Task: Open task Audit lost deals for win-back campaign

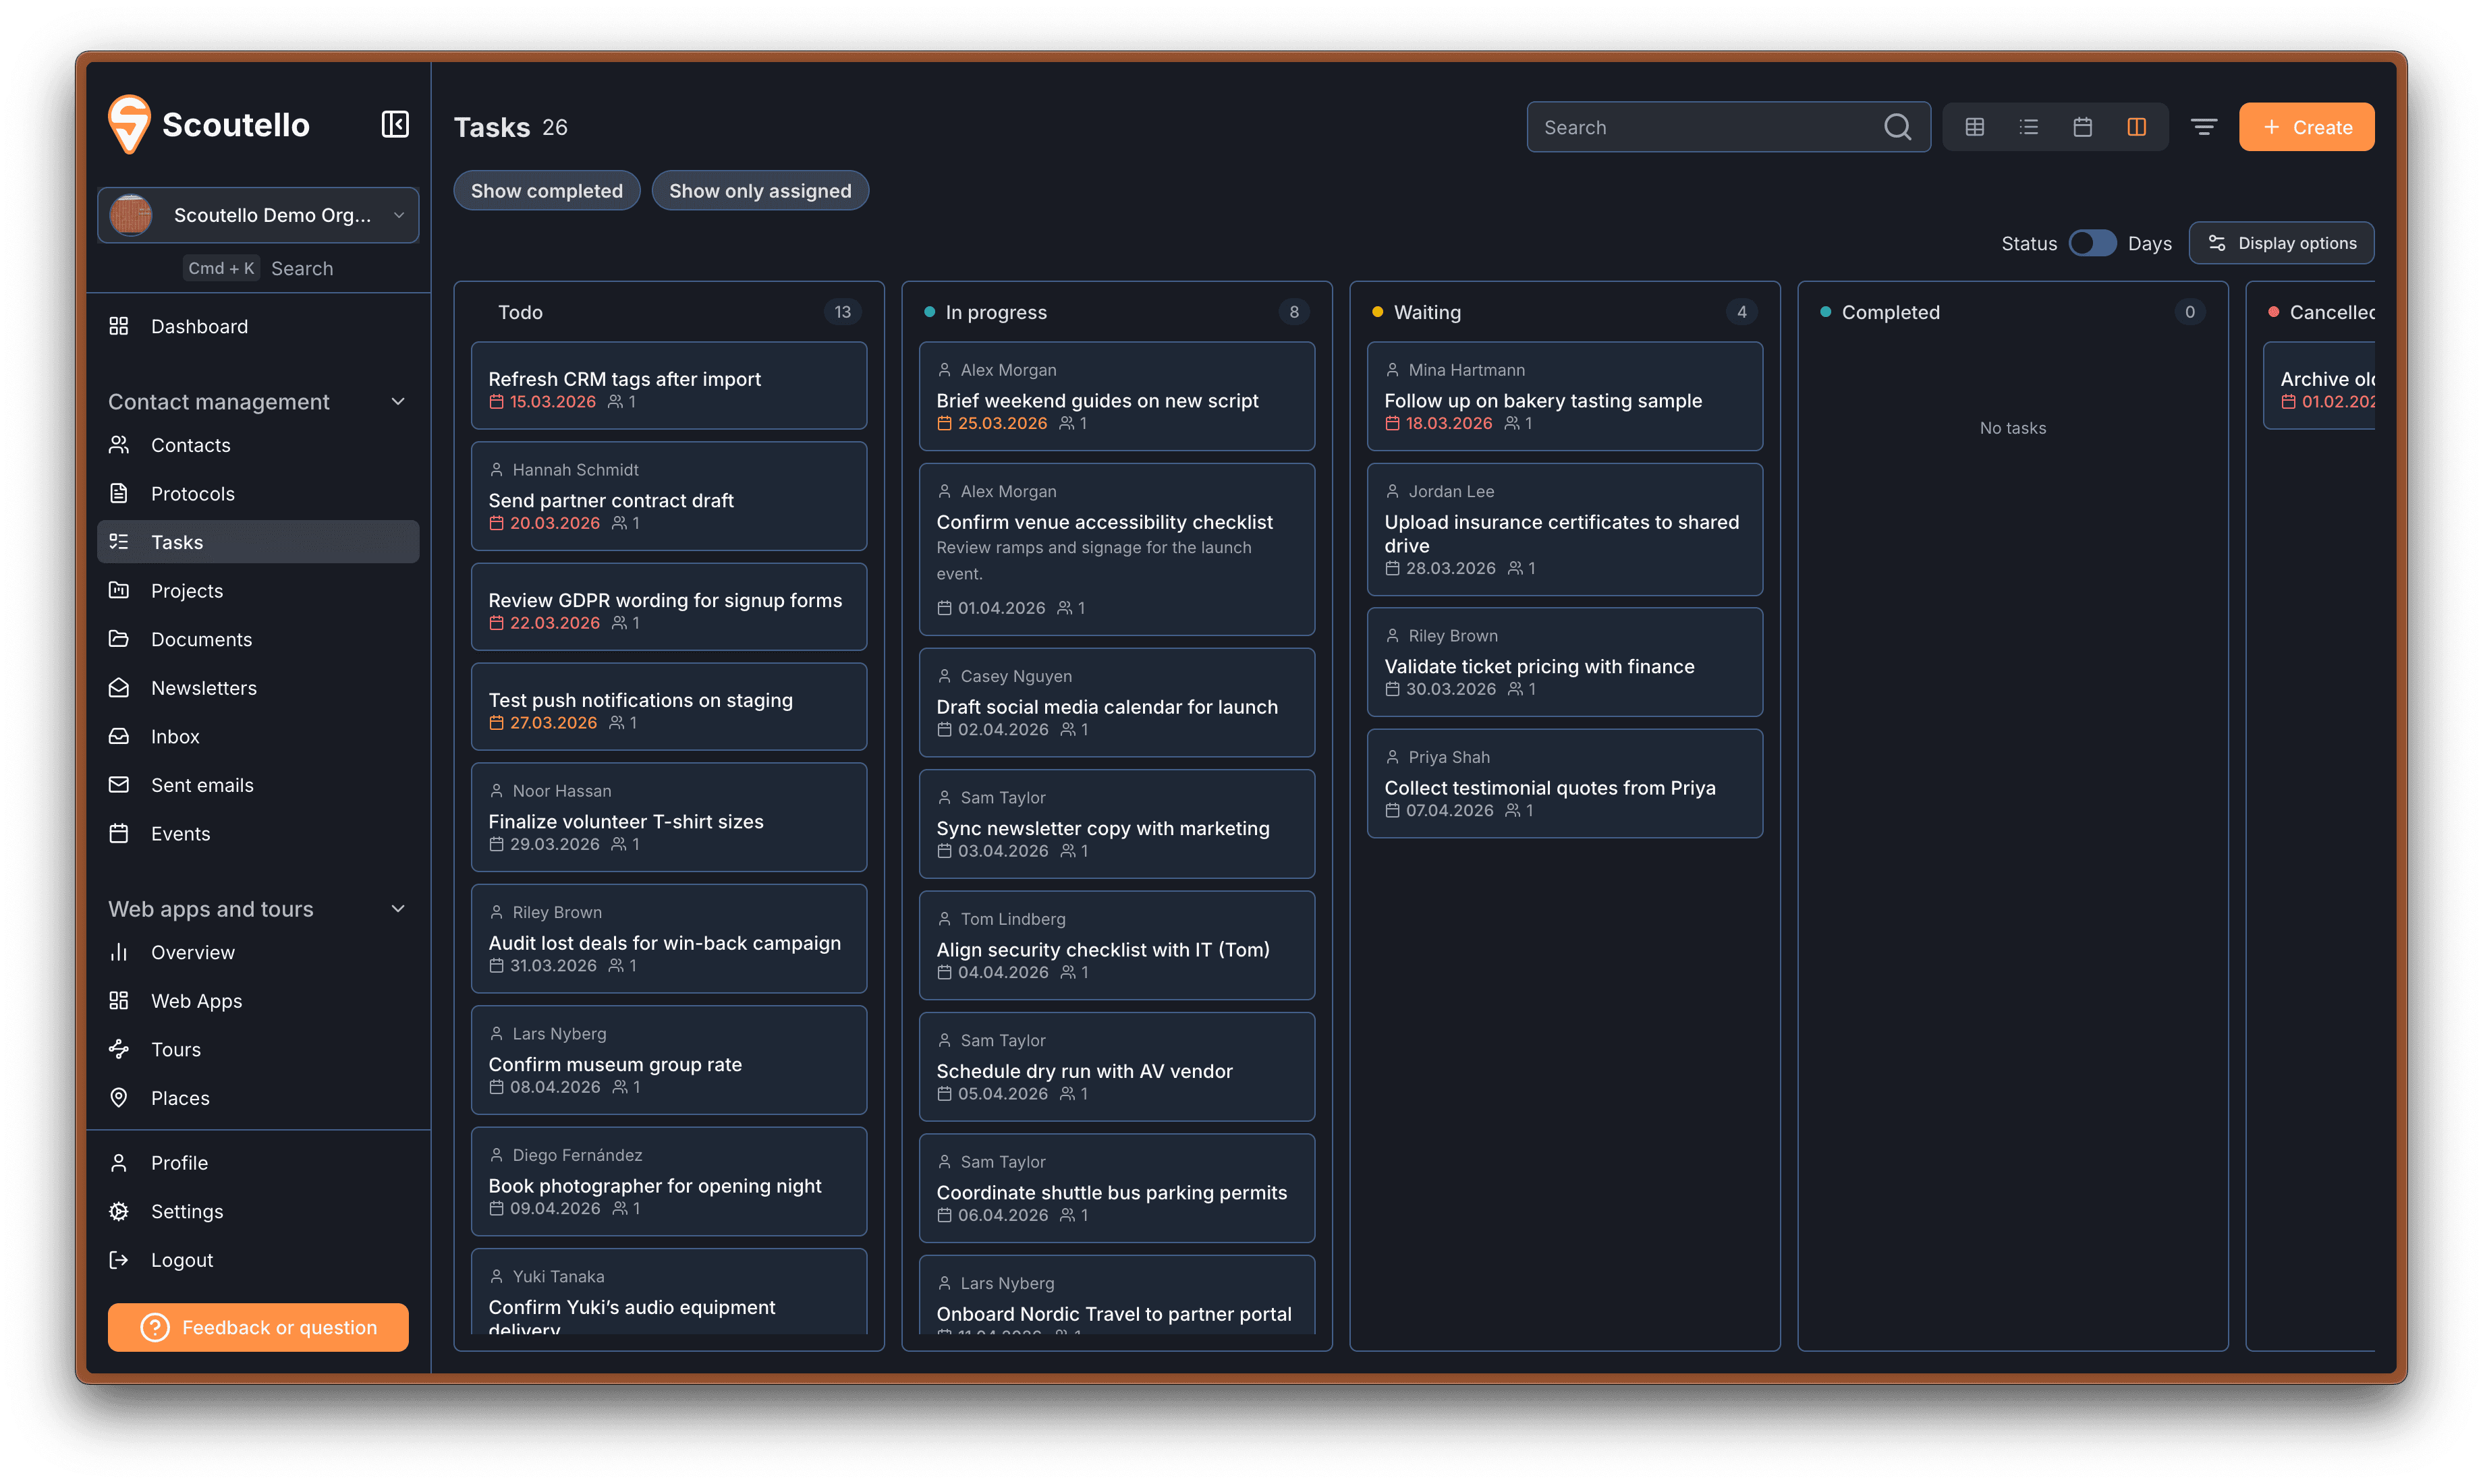Action: (x=669, y=938)
